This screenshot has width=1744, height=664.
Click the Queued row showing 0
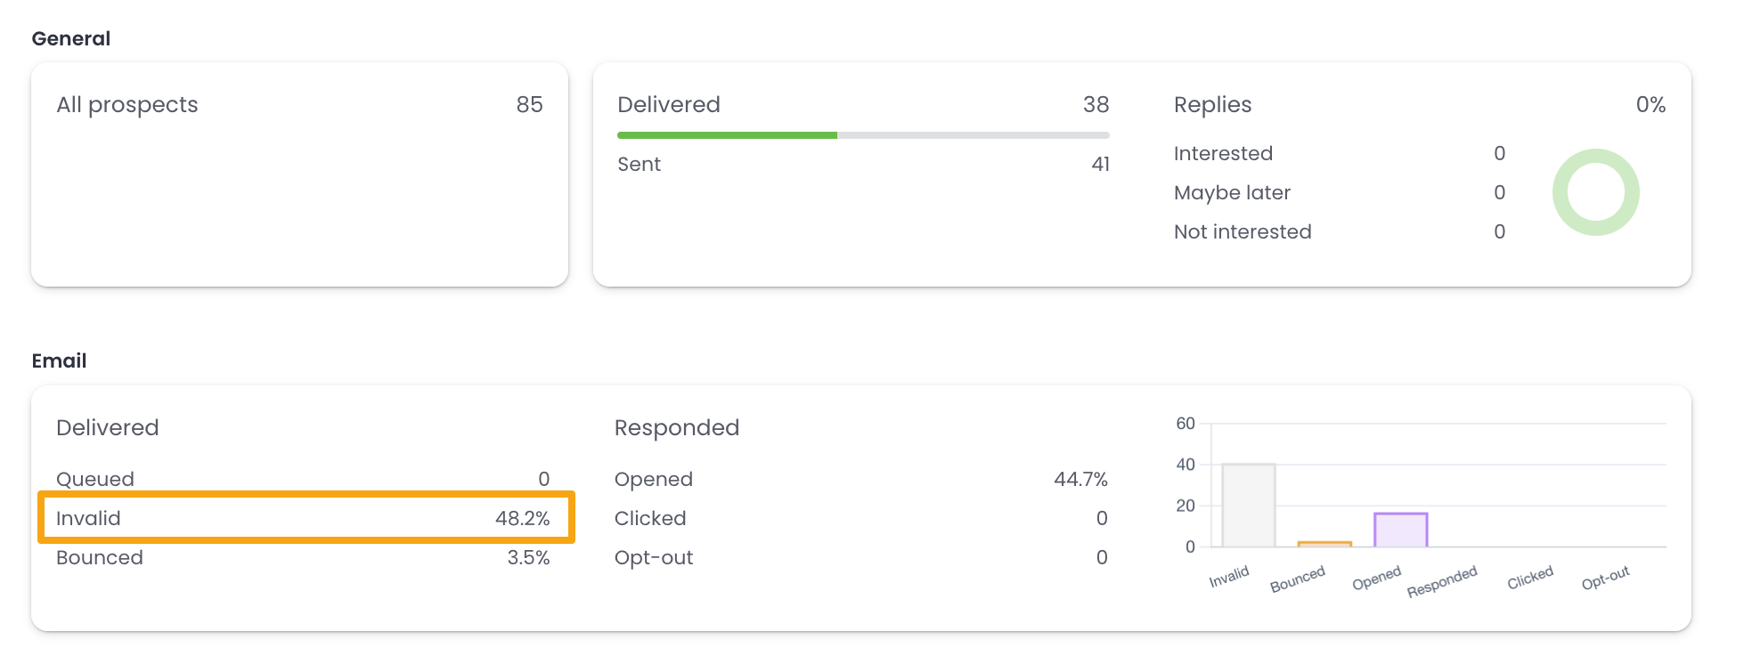click(x=303, y=479)
